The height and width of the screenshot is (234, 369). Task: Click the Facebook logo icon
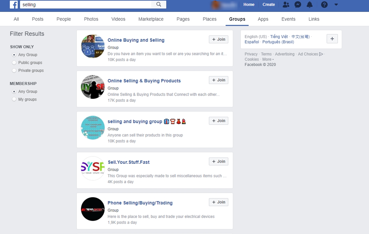14,5
